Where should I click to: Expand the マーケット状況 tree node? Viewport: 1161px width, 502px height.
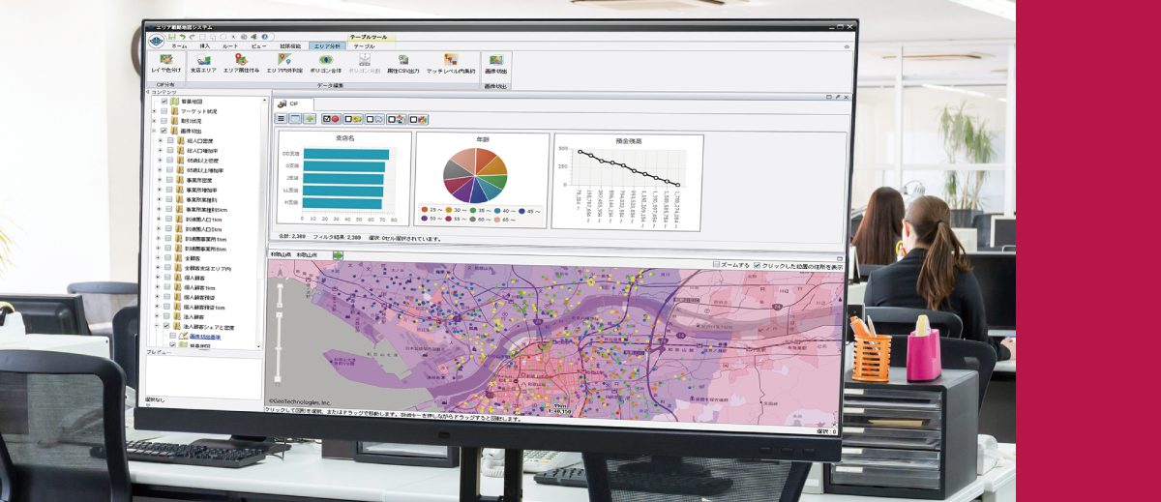point(154,111)
